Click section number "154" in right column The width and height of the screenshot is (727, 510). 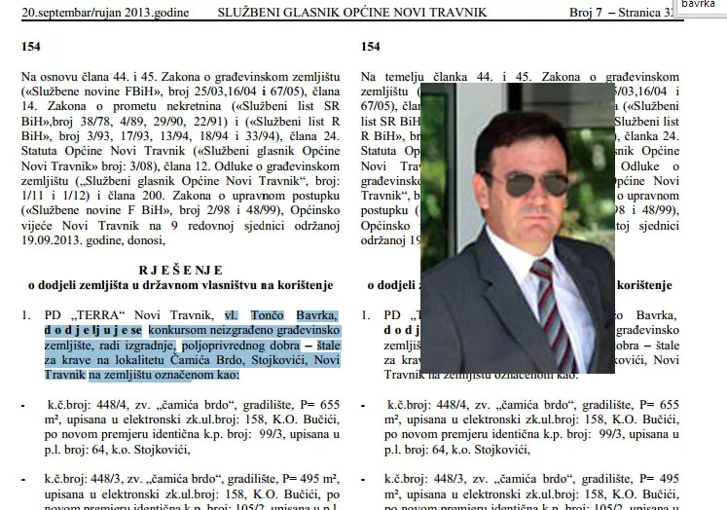click(x=372, y=46)
